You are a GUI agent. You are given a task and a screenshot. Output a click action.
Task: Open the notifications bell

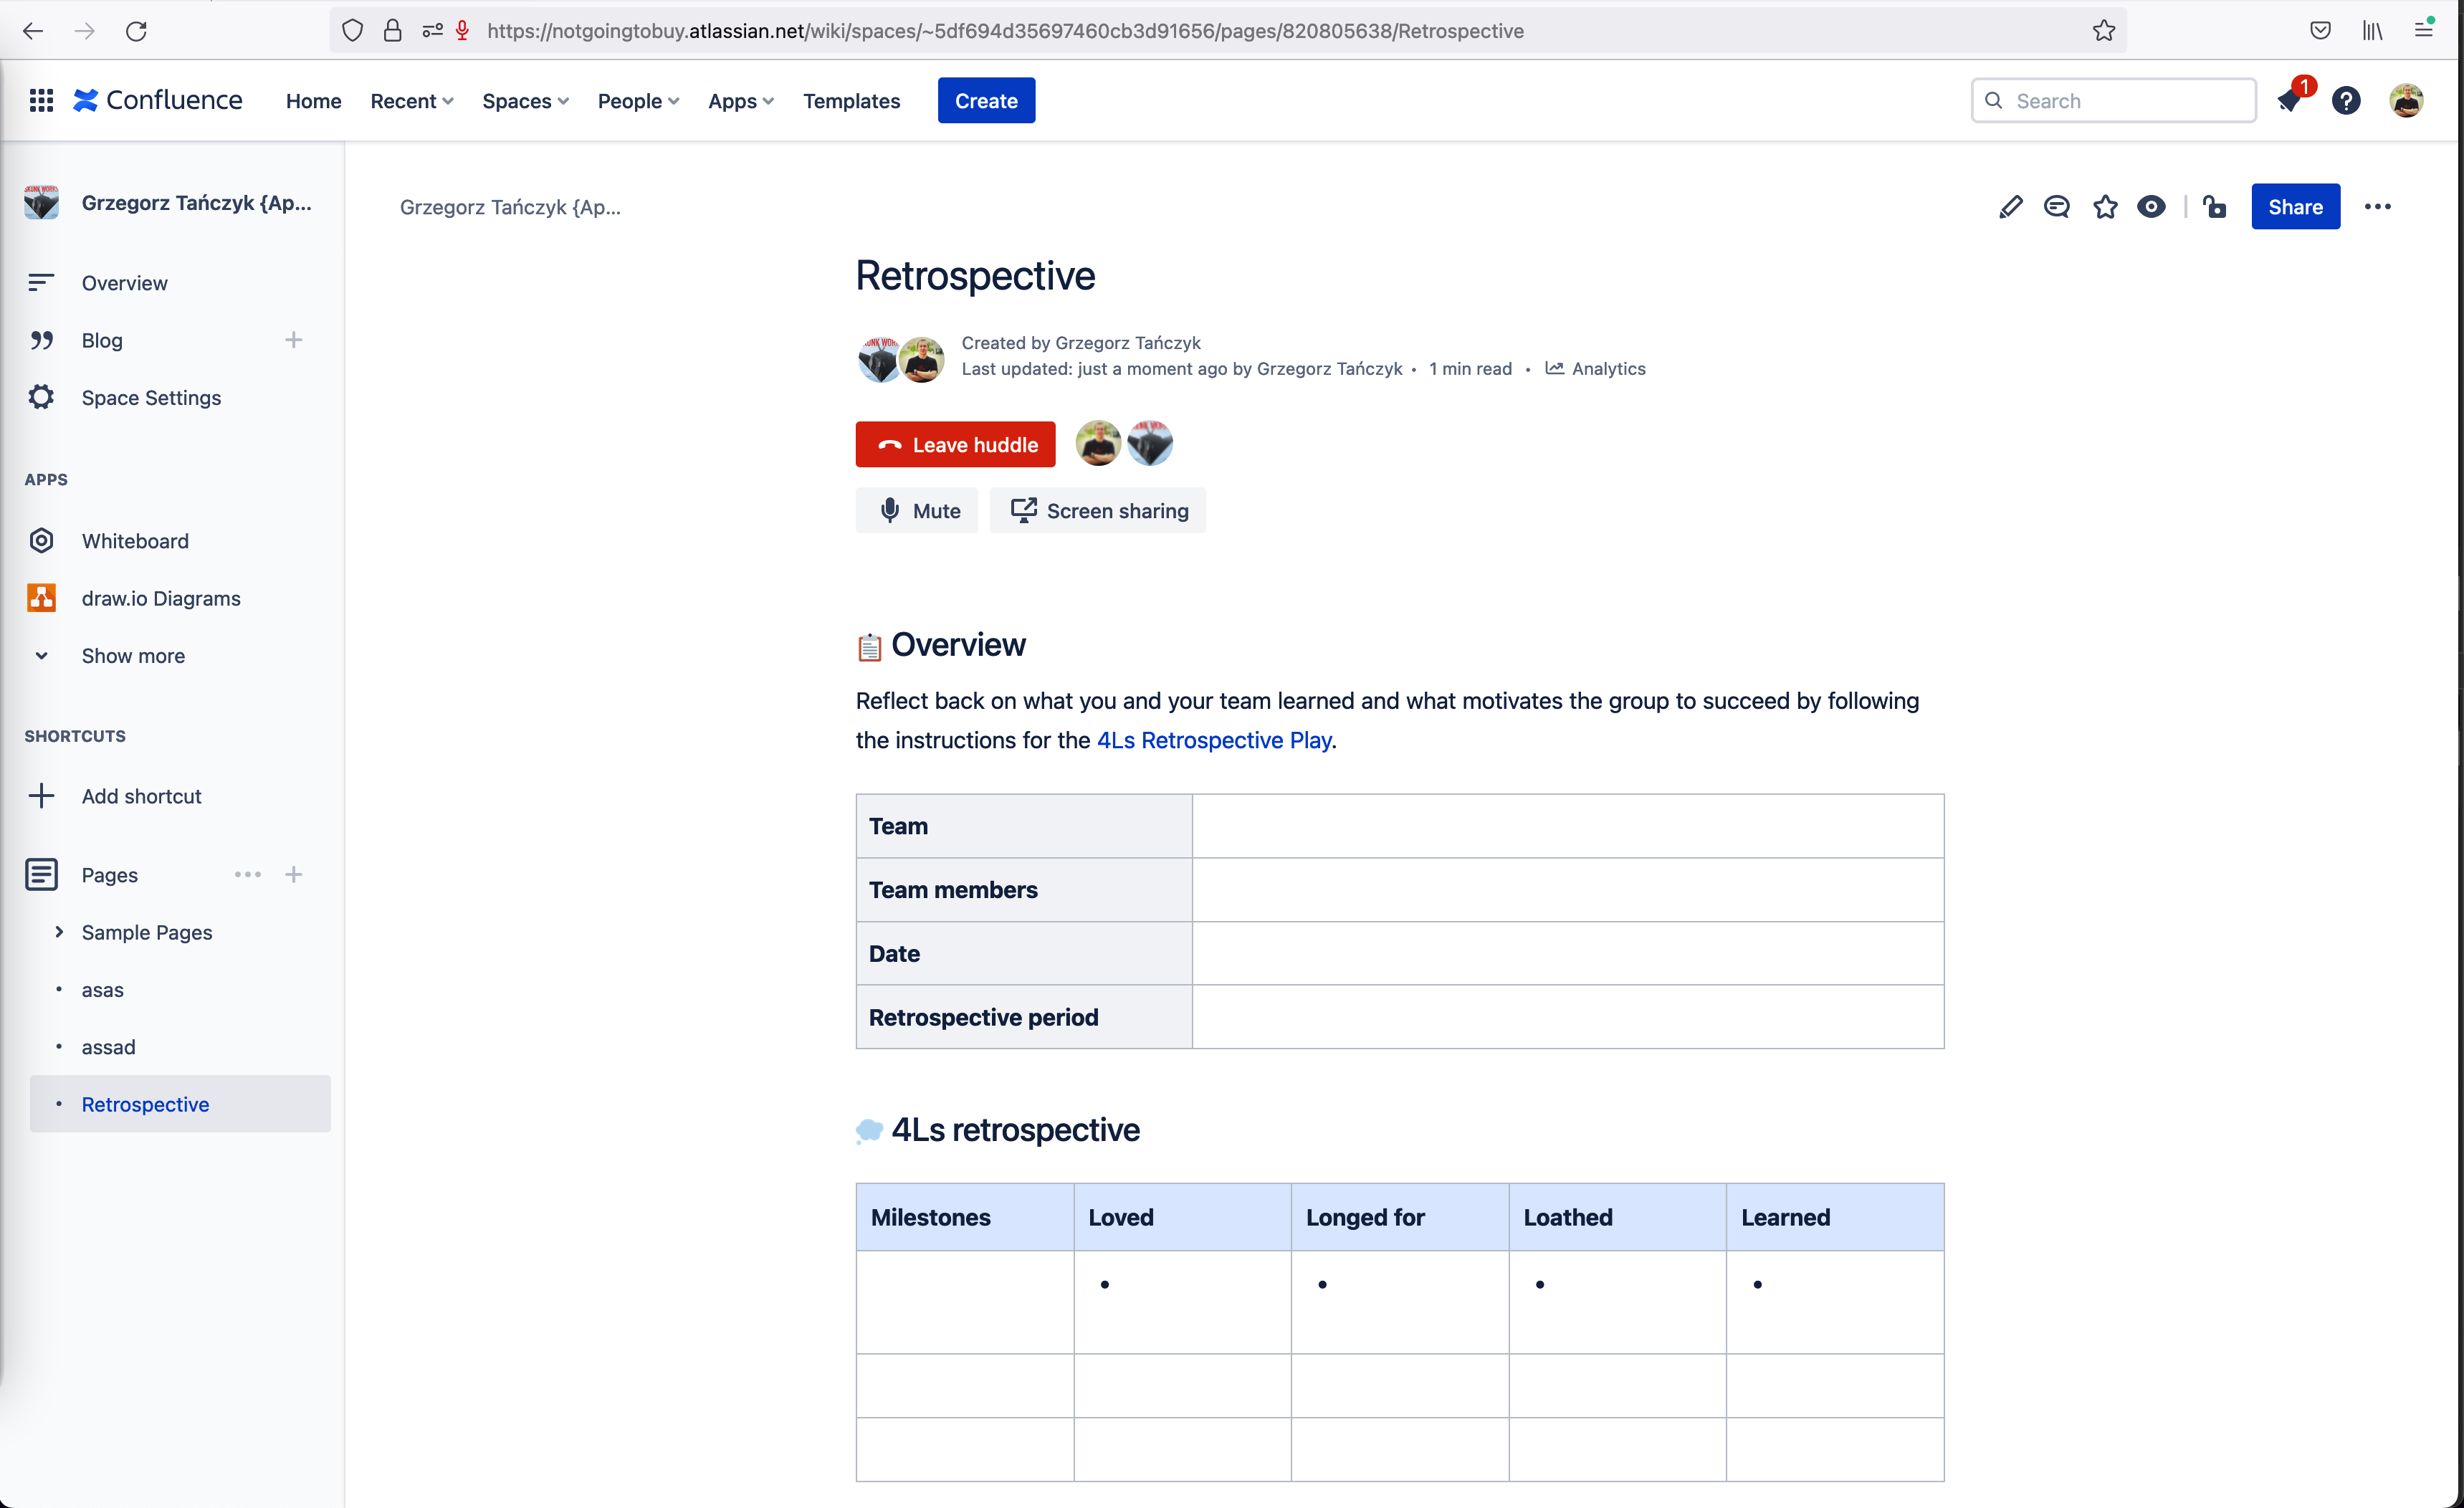pos(2290,100)
